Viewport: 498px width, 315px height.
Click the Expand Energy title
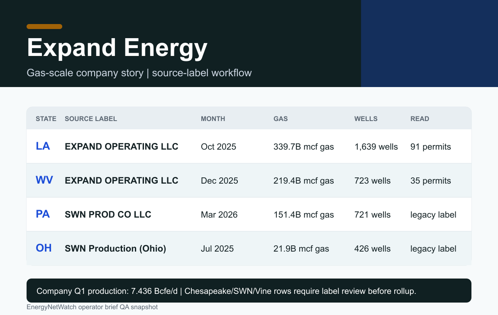(117, 48)
